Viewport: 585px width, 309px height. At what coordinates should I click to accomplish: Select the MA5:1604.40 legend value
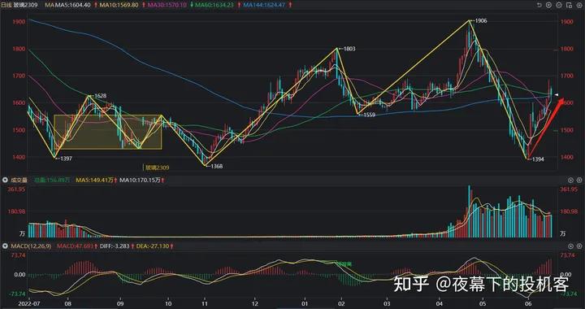pos(73,5)
